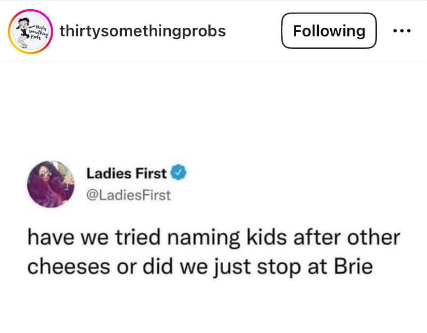Tap the Ladies First avatar photo
Image resolution: width=427 pixels, height=333 pixels.
point(51,184)
